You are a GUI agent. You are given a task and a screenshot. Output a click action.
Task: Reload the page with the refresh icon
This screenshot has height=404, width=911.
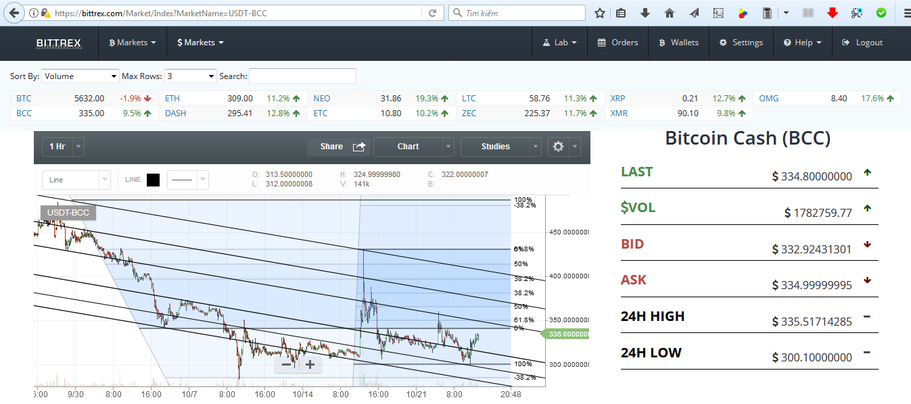[x=432, y=13]
